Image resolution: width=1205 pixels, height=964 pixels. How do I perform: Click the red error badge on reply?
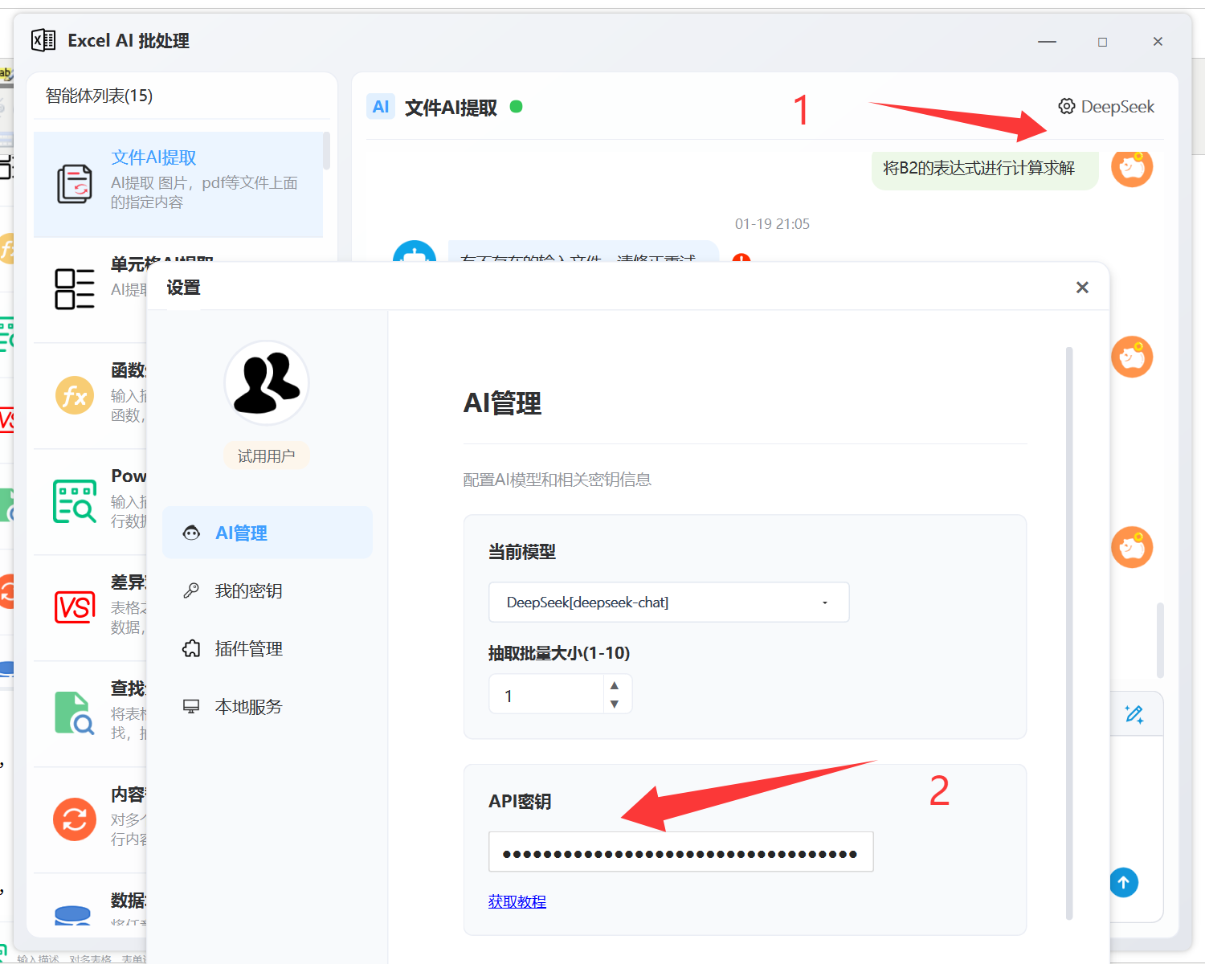[x=741, y=259]
